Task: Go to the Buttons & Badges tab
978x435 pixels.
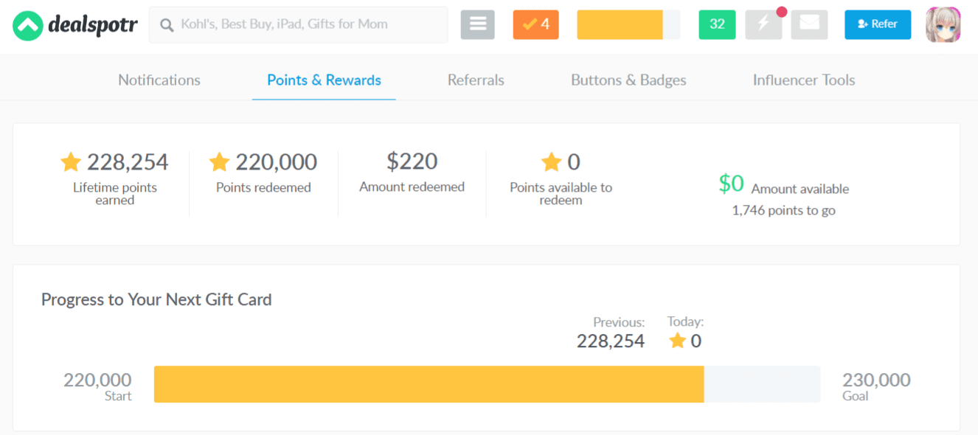Action: tap(628, 80)
